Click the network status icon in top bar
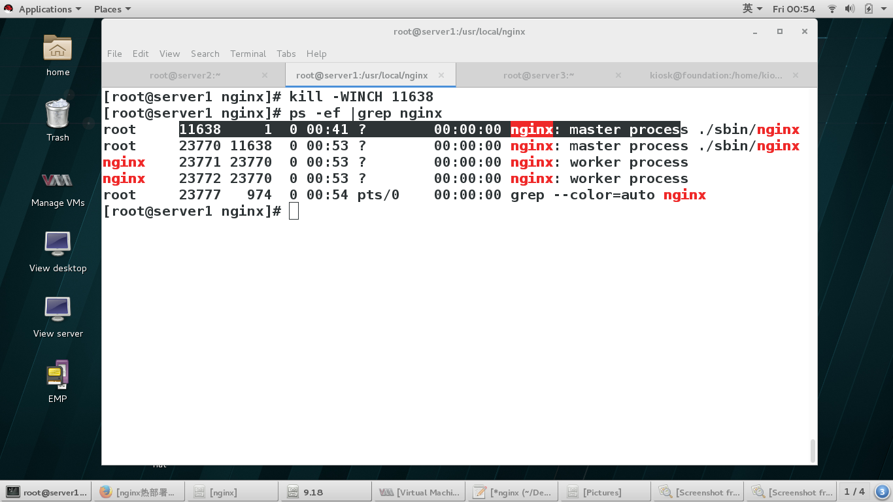This screenshot has height=502, width=893. tap(832, 9)
